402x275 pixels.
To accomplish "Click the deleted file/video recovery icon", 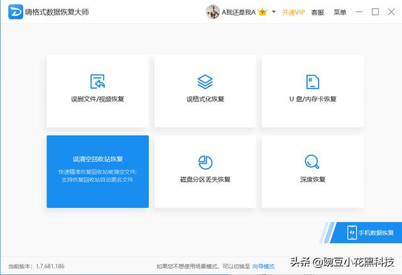I will click(97, 82).
